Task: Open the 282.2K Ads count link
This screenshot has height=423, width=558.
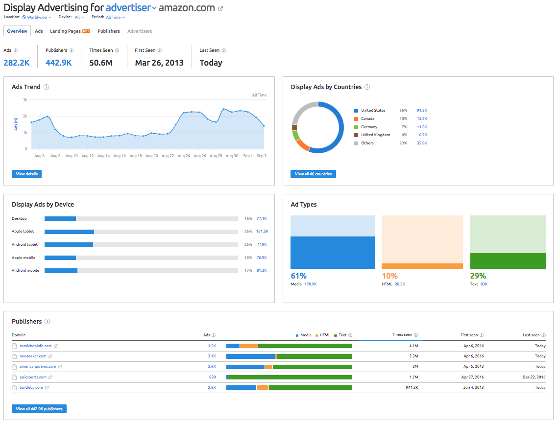Action: coord(17,63)
